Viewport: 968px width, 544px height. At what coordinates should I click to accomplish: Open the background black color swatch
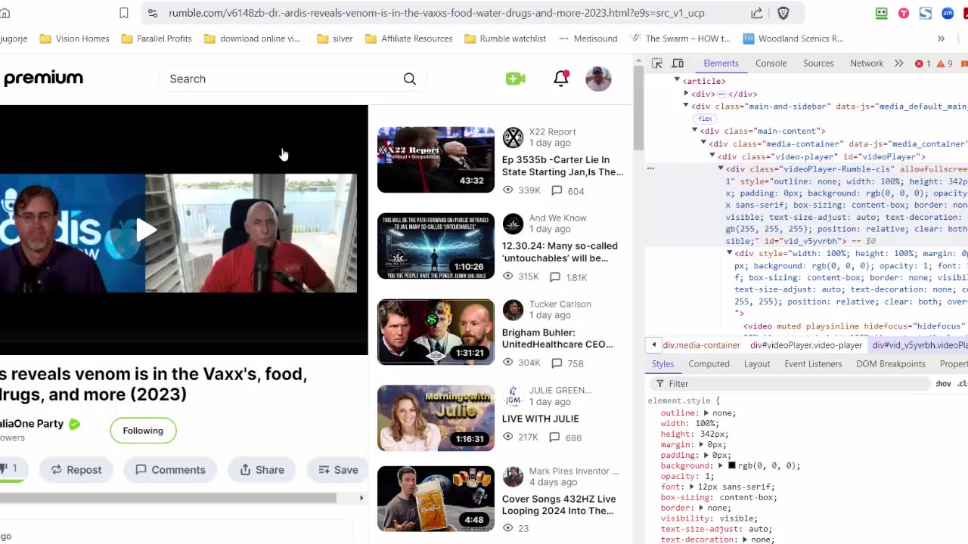pos(731,466)
